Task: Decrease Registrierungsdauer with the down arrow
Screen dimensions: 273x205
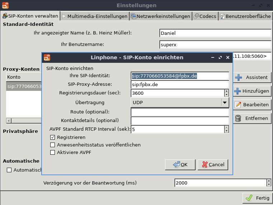Action: pos(226,95)
